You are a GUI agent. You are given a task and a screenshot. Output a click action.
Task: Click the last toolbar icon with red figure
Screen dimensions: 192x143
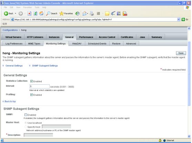coord(125,13)
